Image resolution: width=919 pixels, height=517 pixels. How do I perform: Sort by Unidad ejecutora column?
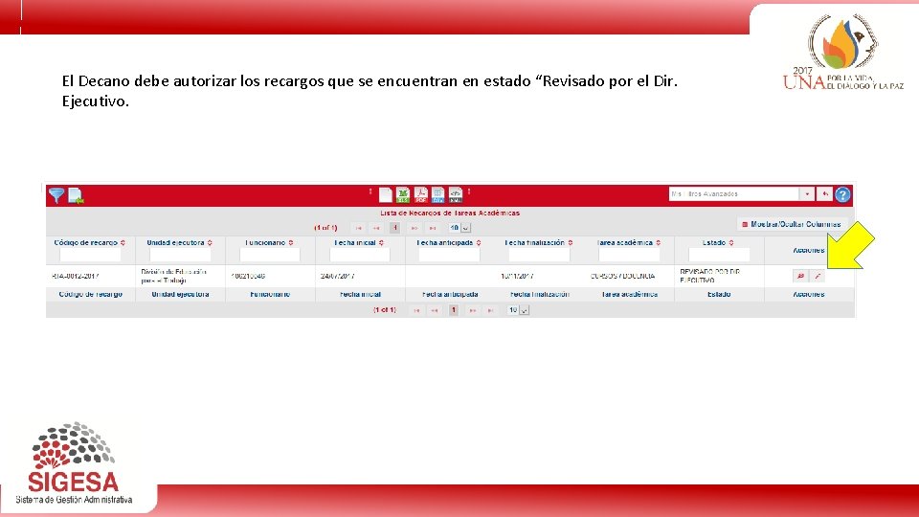210,242
